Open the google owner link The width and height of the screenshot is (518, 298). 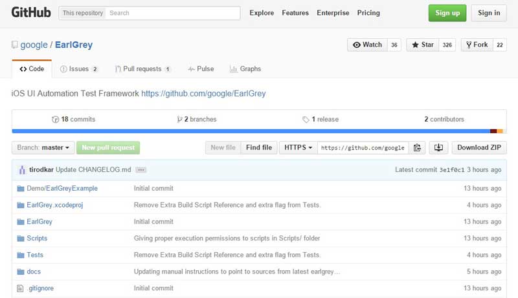point(34,45)
